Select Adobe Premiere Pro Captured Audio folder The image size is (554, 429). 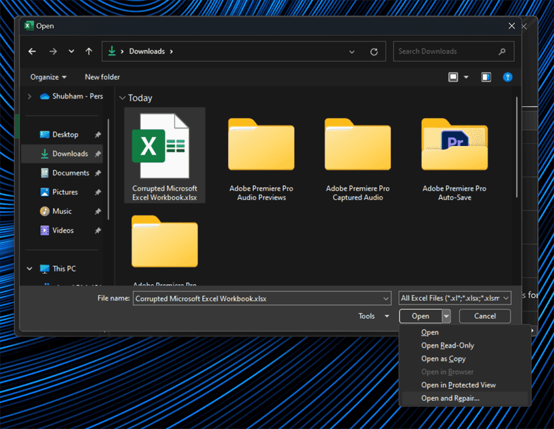(358, 159)
